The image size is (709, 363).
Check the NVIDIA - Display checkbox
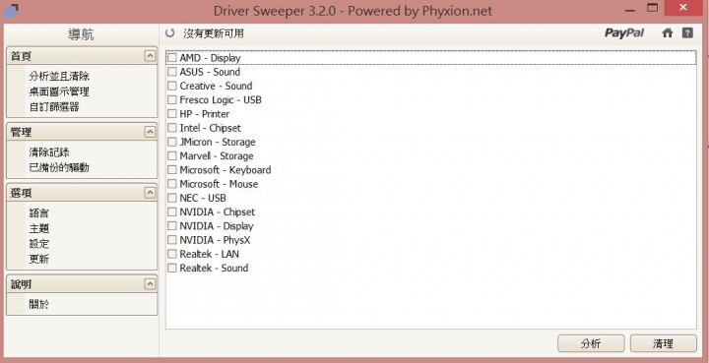coord(171,225)
